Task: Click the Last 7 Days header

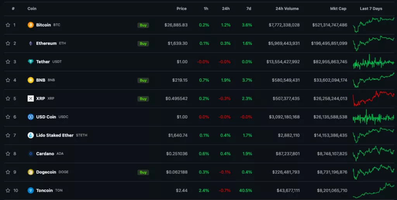Action: click(371, 9)
